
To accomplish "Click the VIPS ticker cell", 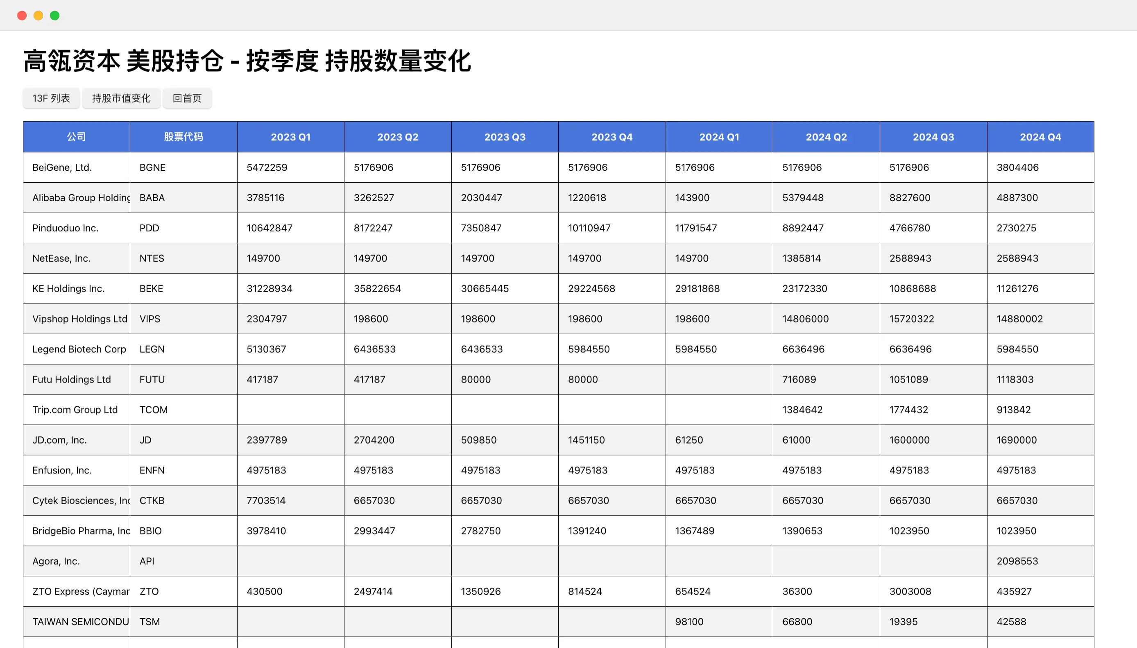I will (183, 319).
